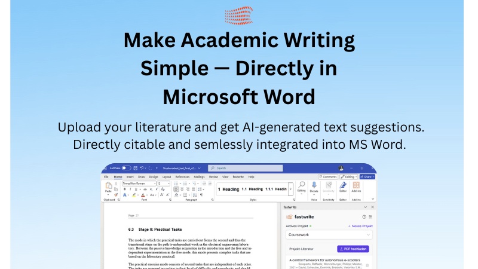Click the Neues Projekt link
The image size is (478, 269).
coord(360,226)
